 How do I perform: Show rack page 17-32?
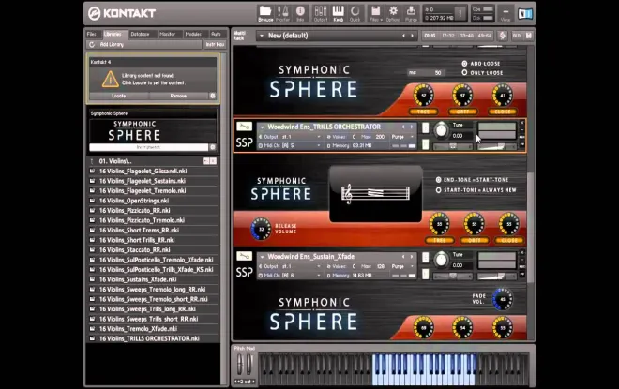point(448,36)
